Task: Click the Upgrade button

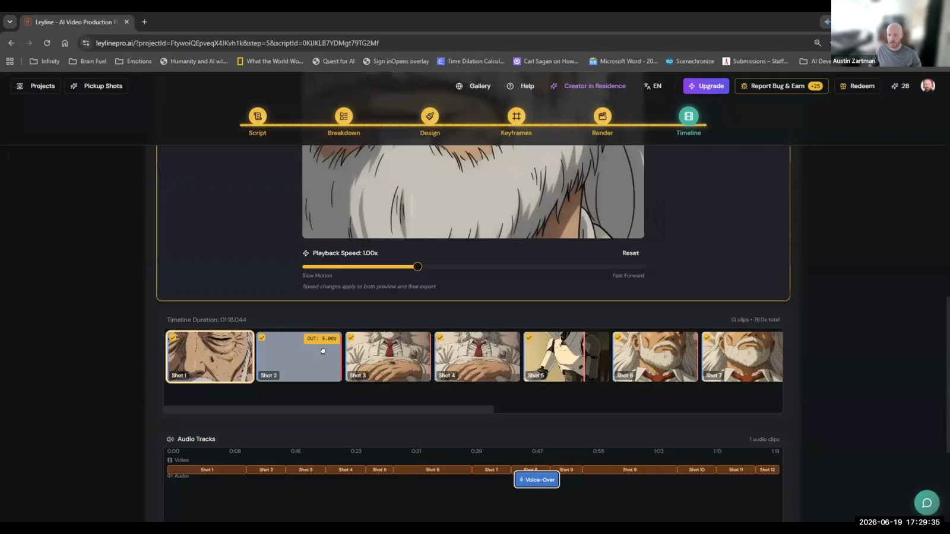Action: 706,86
